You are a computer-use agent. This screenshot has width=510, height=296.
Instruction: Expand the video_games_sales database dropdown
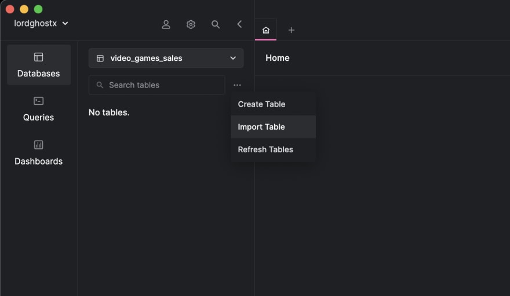166,58
